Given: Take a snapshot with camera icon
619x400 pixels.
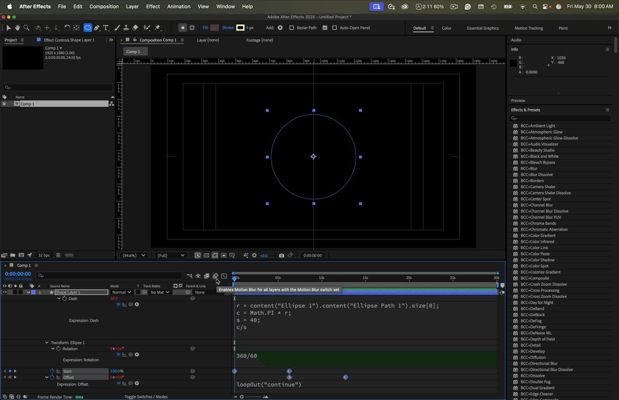Looking at the screenshot, I should [281, 255].
